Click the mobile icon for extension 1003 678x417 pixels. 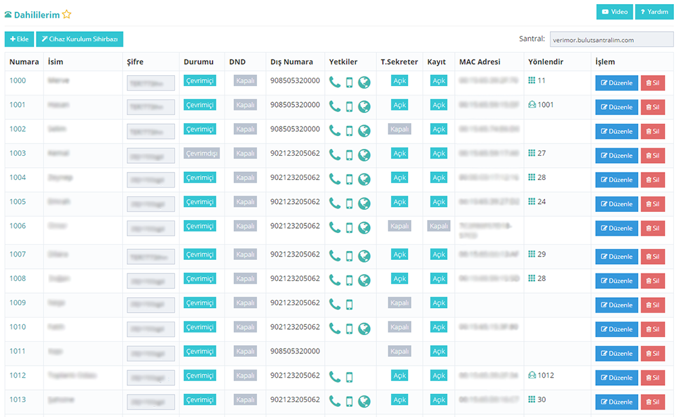pyautogui.click(x=349, y=155)
